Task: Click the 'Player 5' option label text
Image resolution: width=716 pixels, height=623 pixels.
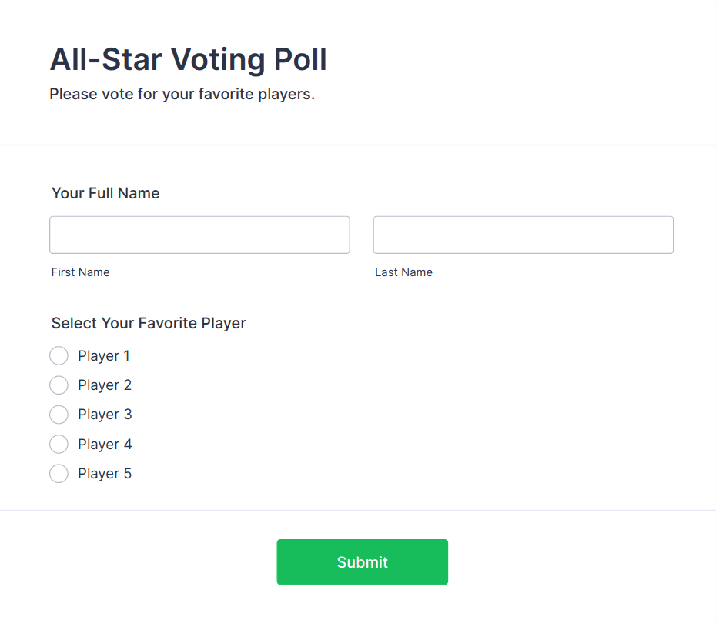Action: [x=105, y=474]
